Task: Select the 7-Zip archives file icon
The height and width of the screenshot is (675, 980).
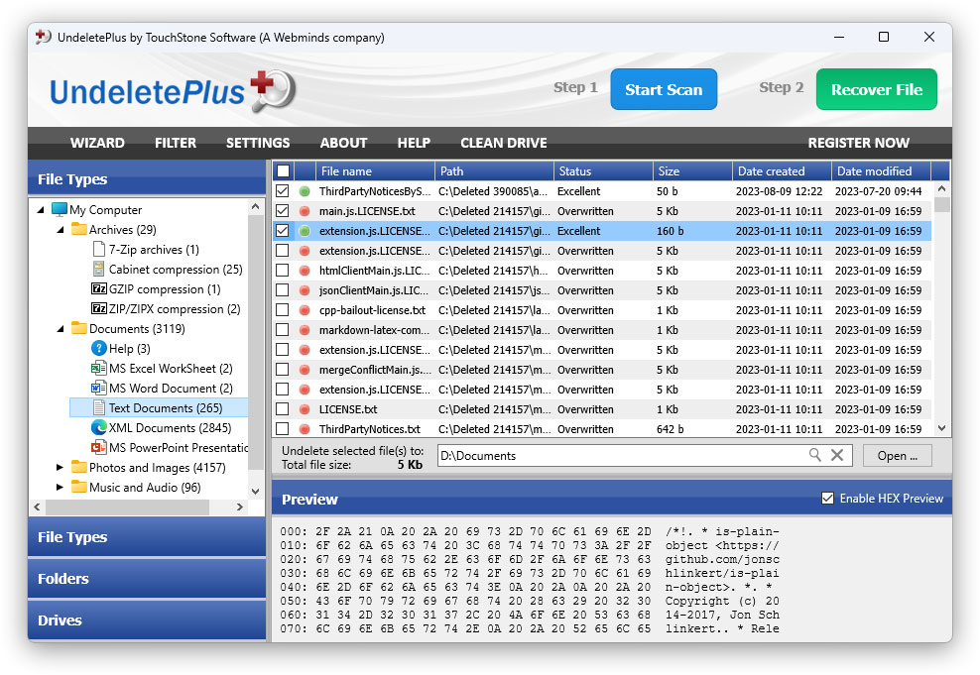Action: pyautogui.click(x=99, y=249)
